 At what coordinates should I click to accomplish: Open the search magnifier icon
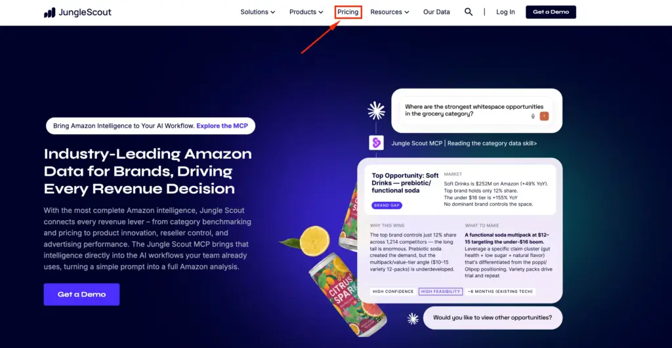pos(469,12)
